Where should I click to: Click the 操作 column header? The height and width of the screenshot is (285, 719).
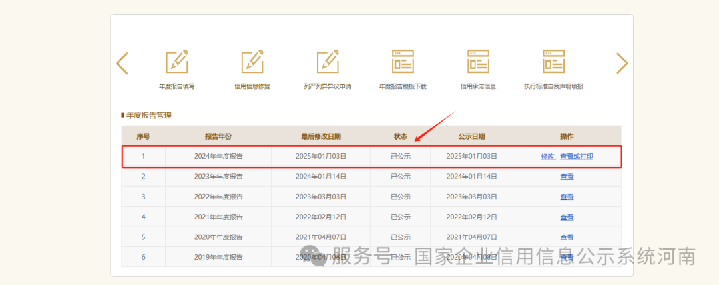click(x=567, y=136)
